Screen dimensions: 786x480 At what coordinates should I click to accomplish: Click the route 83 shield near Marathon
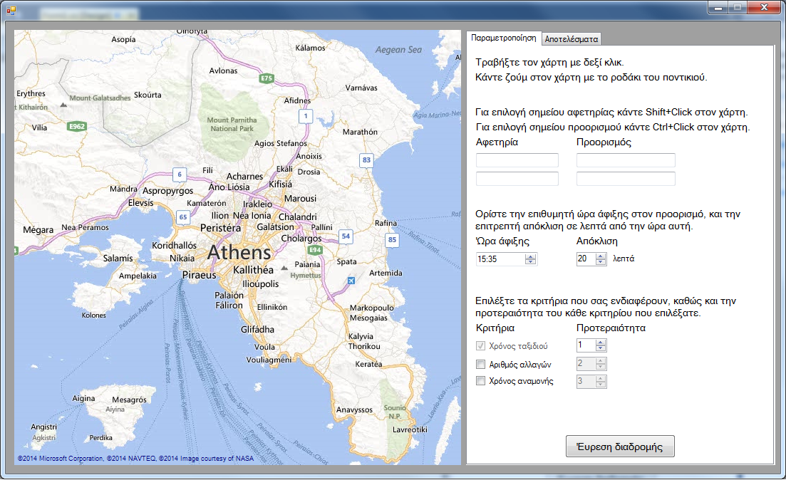coord(366,160)
